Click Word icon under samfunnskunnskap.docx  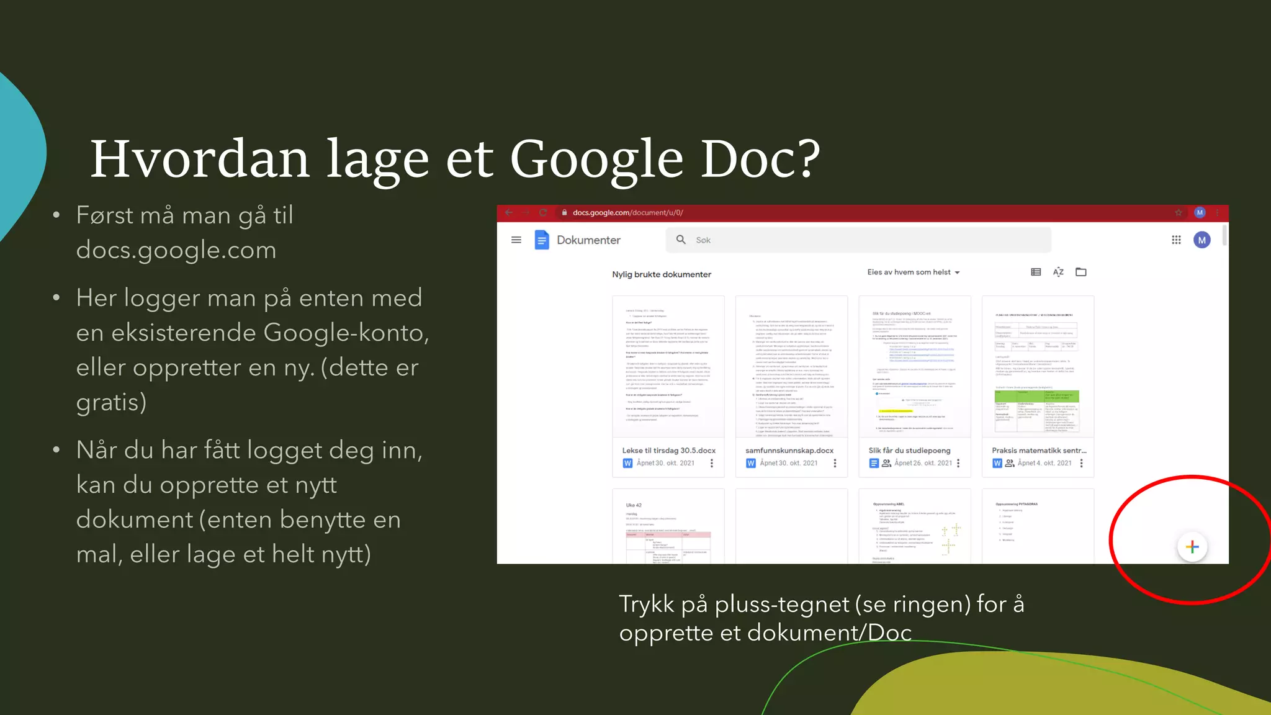pyautogui.click(x=751, y=463)
